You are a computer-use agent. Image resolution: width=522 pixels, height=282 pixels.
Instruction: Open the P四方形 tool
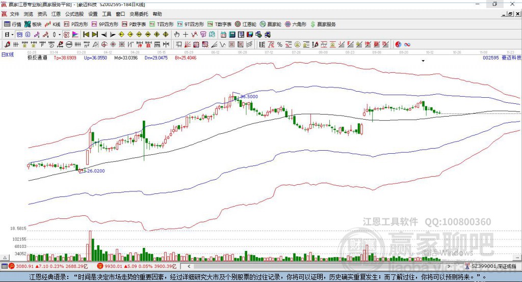coord(76,24)
